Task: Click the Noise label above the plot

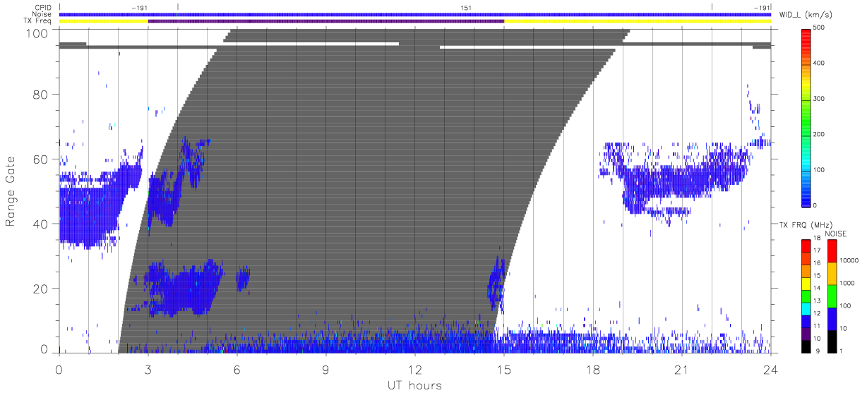Action: [x=42, y=14]
